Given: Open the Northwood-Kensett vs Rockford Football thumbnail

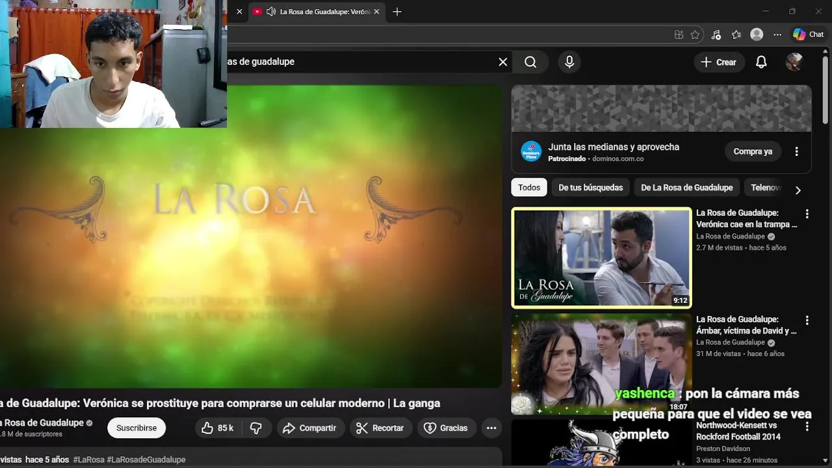Looking at the screenshot, I should tap(601, 443).
